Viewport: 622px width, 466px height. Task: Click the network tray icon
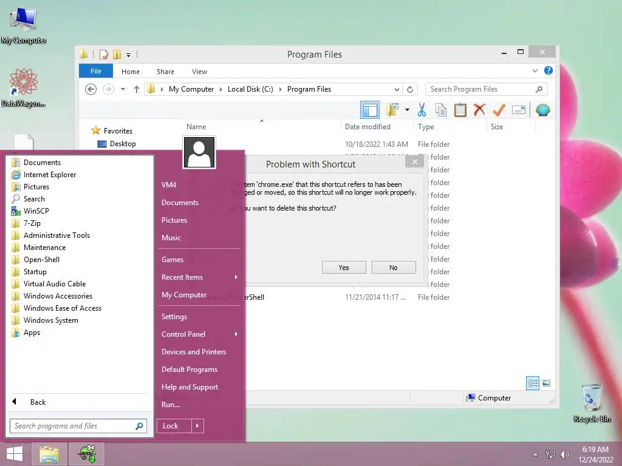pos(550,454)
